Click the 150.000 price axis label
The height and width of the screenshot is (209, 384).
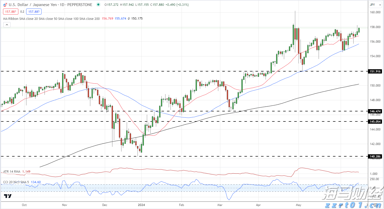375,86
